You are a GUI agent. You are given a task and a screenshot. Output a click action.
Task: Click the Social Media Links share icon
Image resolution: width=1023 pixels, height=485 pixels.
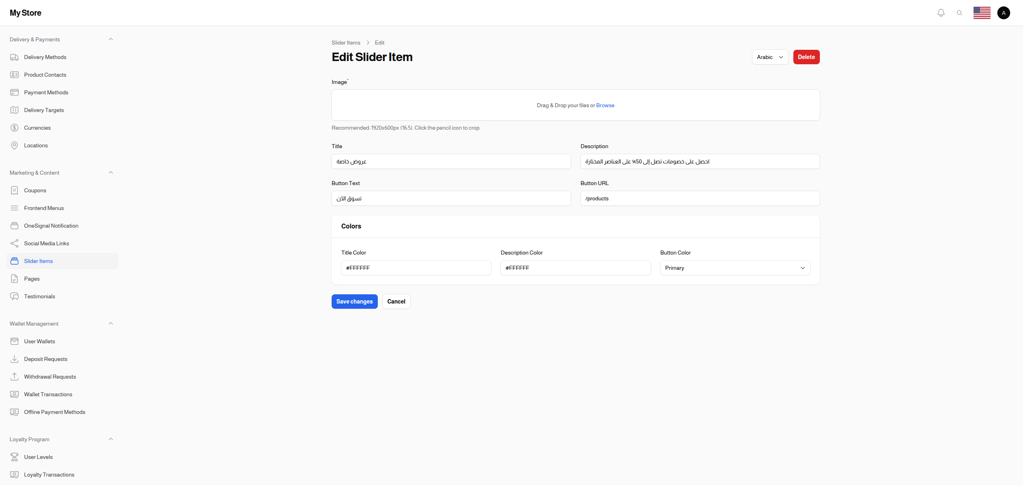(x=14, y=243)
